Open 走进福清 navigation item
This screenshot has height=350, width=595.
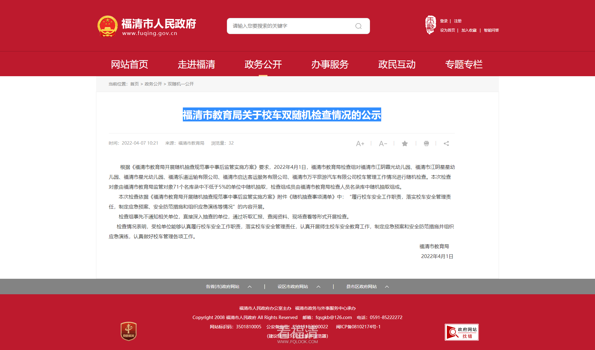pos(196,64)
